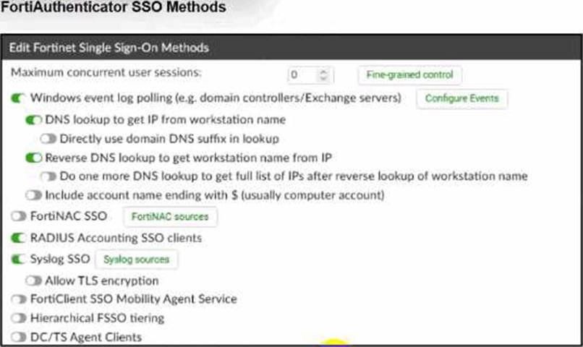Click the Fine-grained control button
The image size is (583, 347).
point(409,74)
